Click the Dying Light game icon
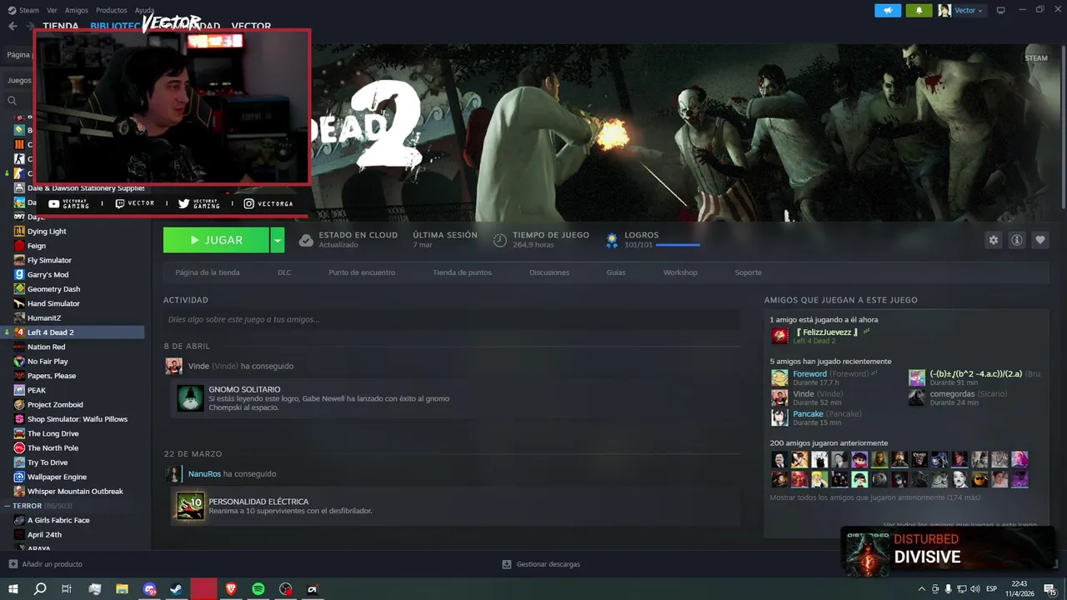 pyautogui.click(x=19, y=231)
